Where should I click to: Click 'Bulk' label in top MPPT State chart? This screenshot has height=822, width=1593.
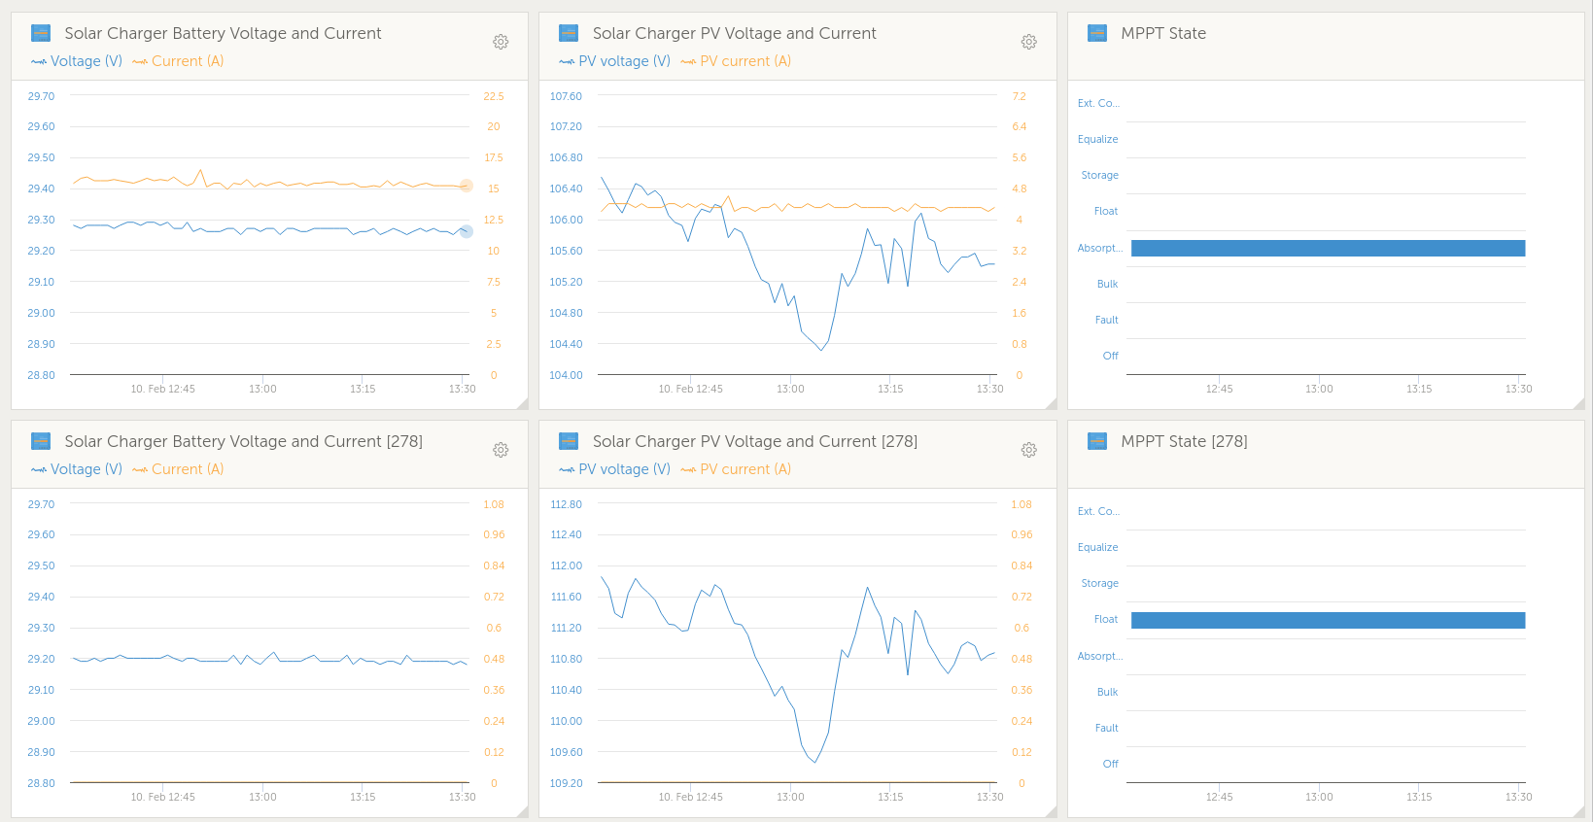coord(1107,284)
